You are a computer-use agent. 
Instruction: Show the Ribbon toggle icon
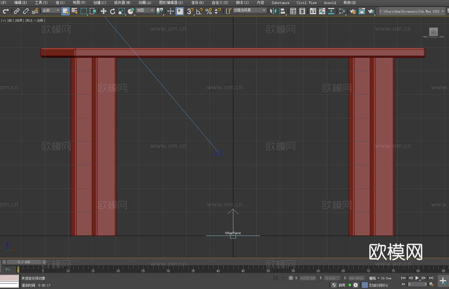[313, 11]
